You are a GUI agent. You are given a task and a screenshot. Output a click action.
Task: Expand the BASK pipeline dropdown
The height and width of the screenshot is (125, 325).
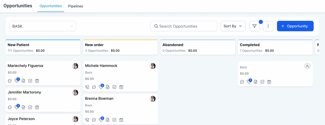click(x=43, y=26)
